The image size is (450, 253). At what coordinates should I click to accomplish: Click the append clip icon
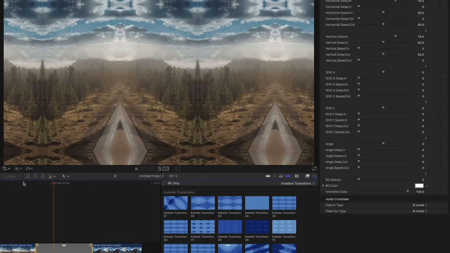tap(43, 176)
